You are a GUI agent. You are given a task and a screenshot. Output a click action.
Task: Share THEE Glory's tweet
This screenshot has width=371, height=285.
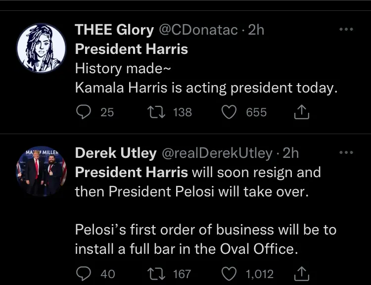click(301, 113)
